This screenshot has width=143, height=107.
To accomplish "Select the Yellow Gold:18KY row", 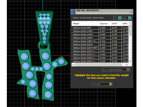I will [x=100, y=38].
